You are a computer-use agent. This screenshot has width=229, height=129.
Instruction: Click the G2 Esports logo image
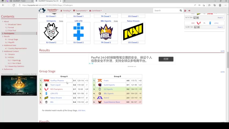[51, 32]
